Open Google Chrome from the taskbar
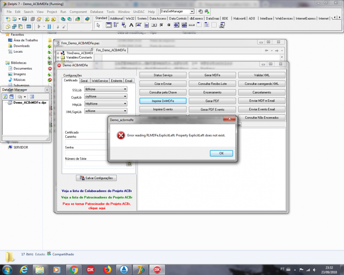This screenshot has height=275, width=344. [x=74, y=269]
